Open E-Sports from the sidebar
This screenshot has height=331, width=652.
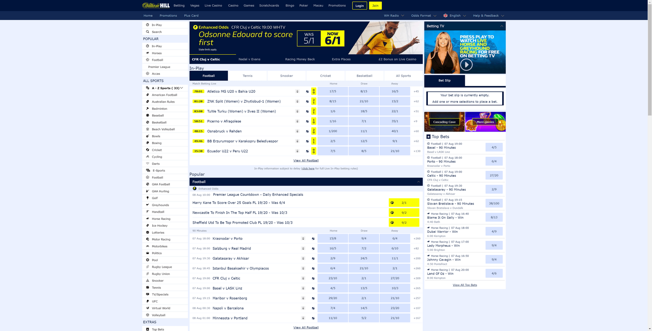pos(165,171)
